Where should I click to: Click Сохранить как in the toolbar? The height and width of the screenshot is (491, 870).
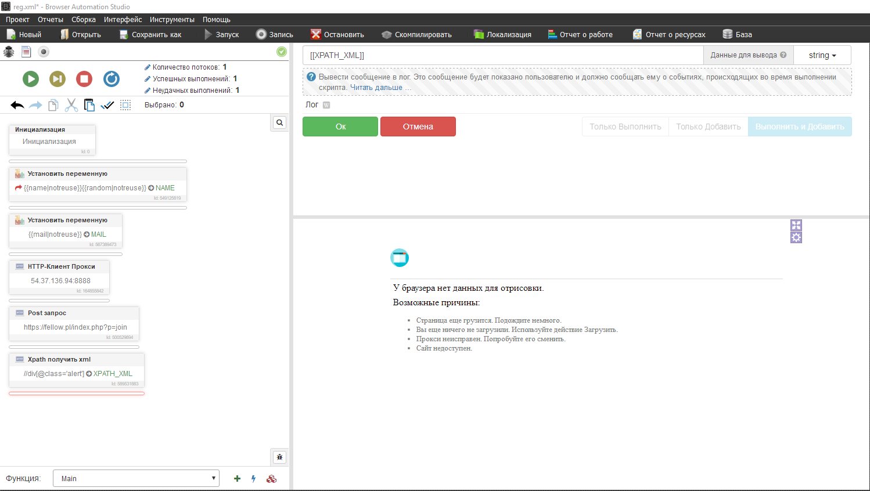click(150, 34)
